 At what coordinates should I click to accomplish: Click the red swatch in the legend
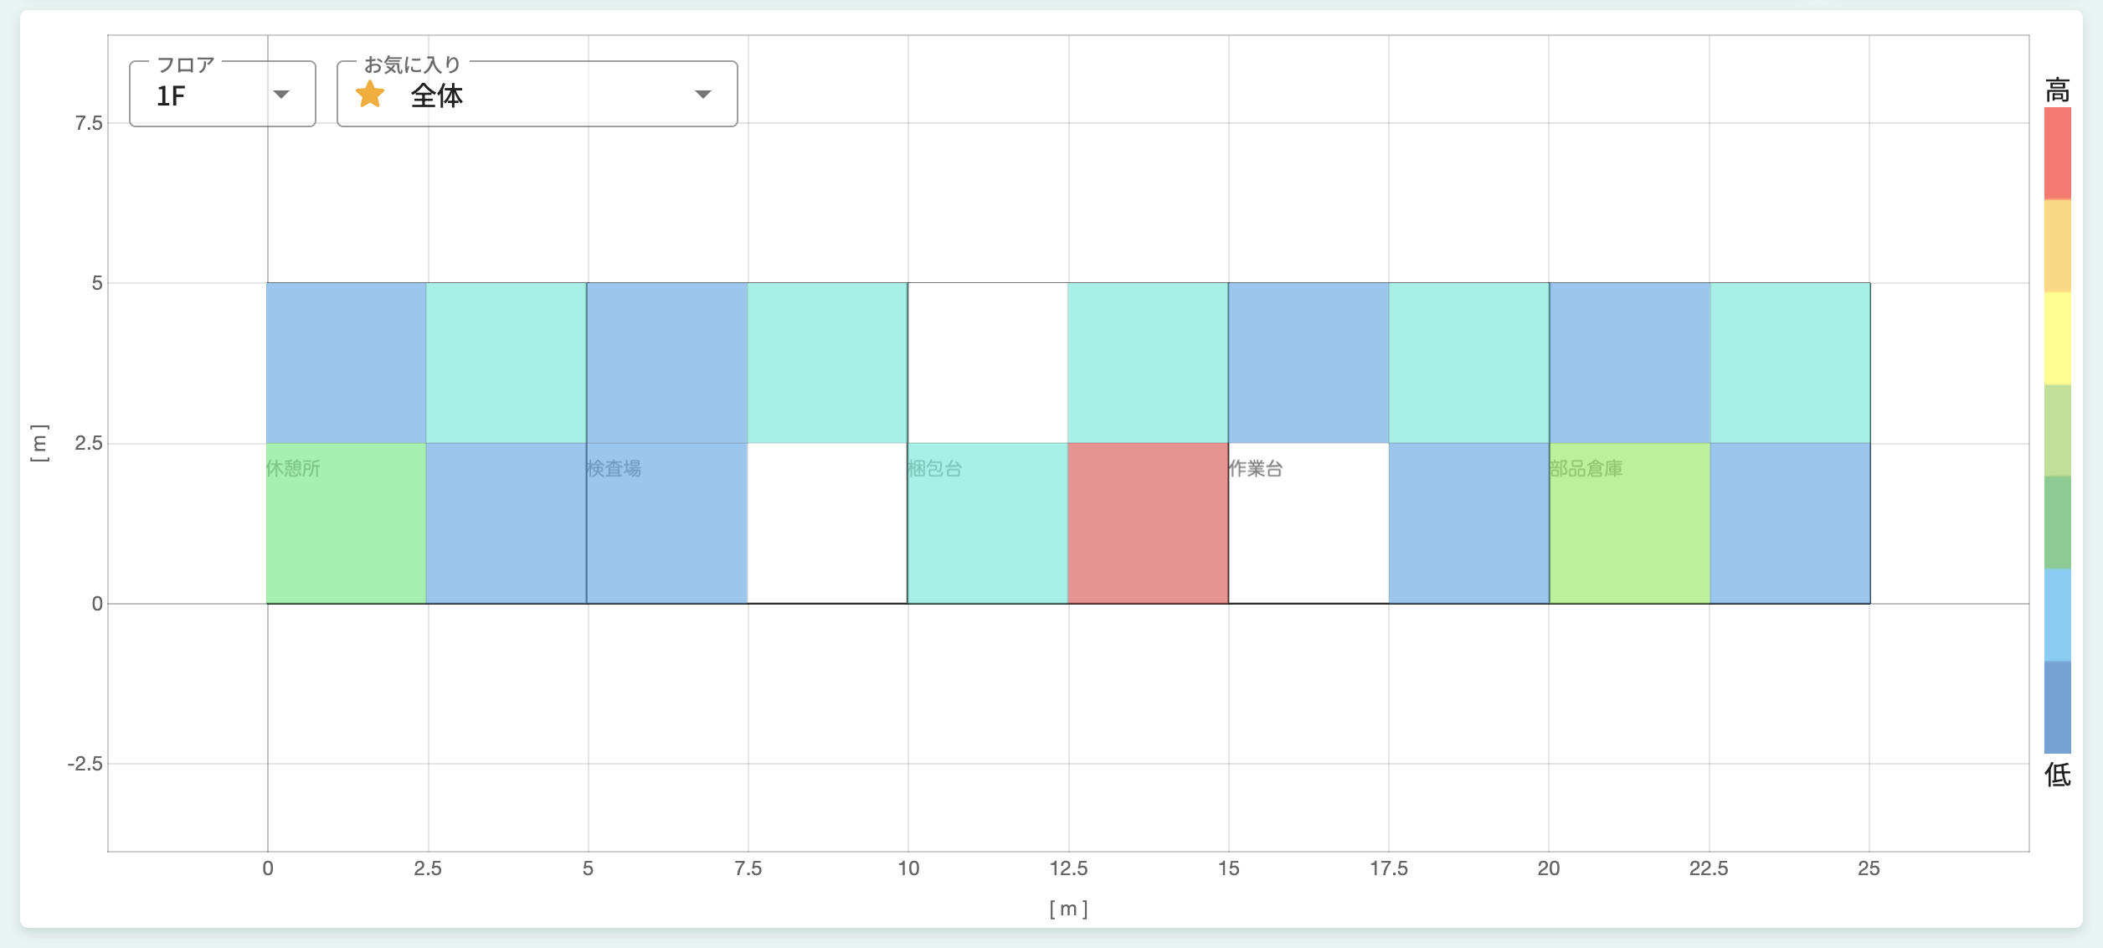[2057, 153]
